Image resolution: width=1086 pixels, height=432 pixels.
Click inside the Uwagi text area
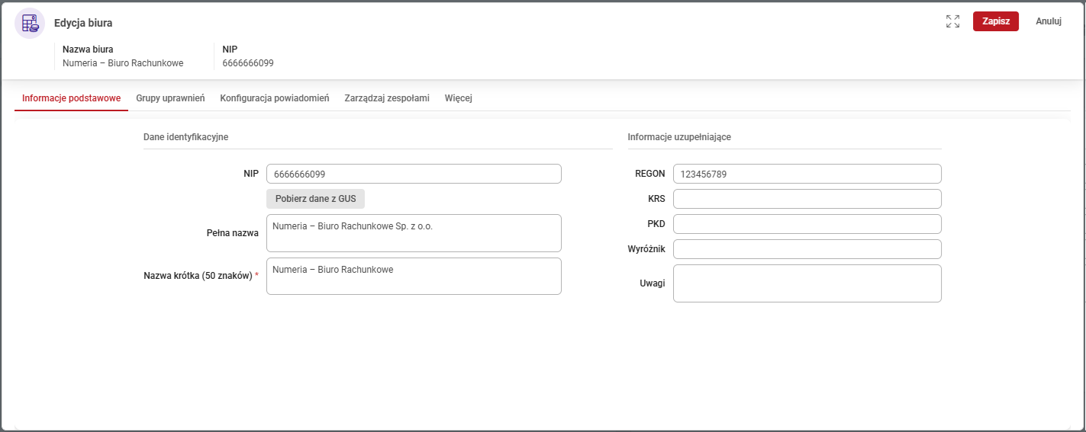pyautogui.click(x=807, y=283)
